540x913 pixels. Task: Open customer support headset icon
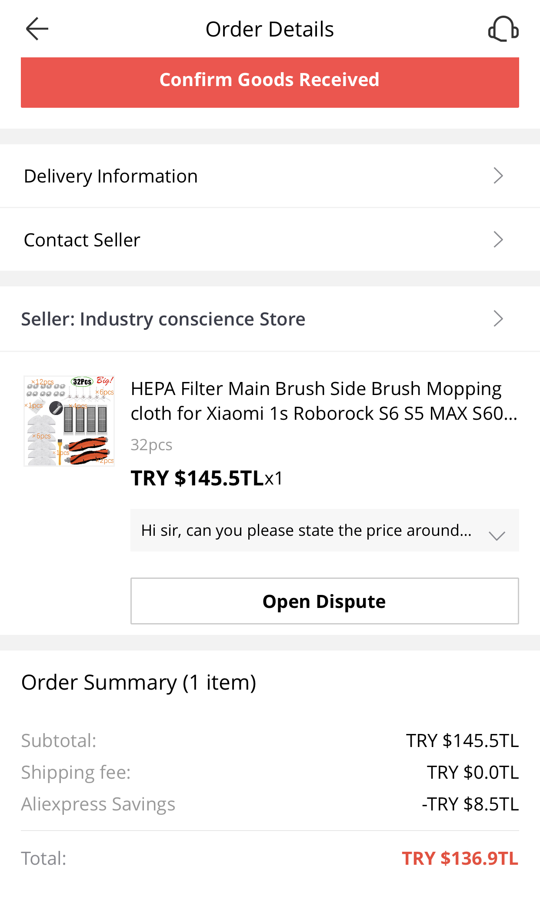point(503,29)
